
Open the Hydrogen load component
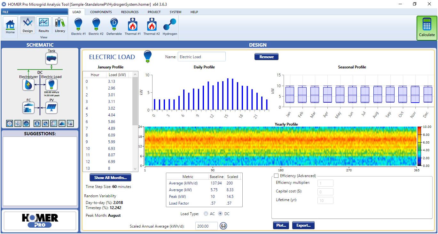[x=169, y=26]
